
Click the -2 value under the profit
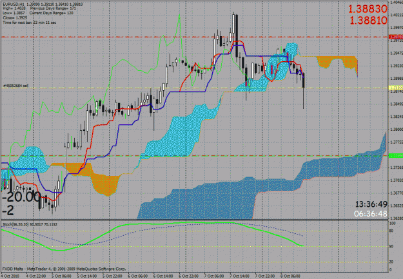(x=8, y=211)
